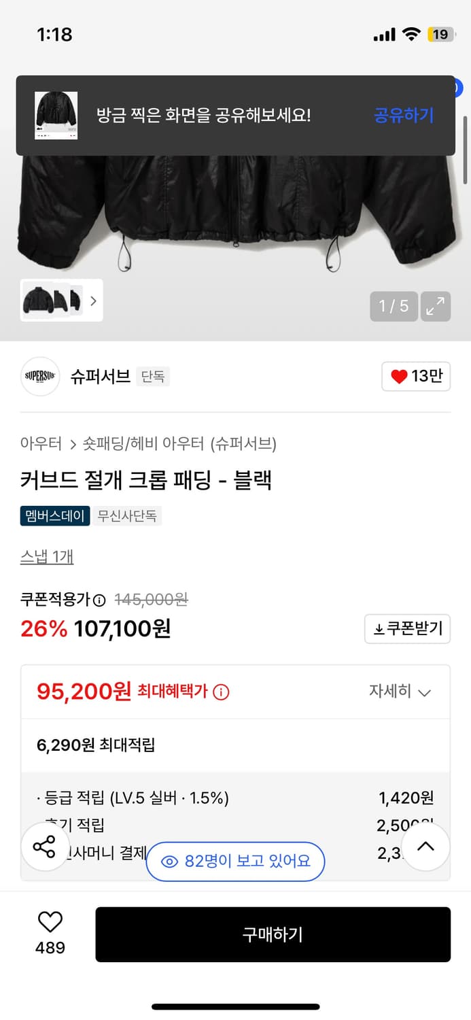Tap the 슈퍼서브 brand logo circle
This screenshot has width=471, height=1020.
(40, 377)
